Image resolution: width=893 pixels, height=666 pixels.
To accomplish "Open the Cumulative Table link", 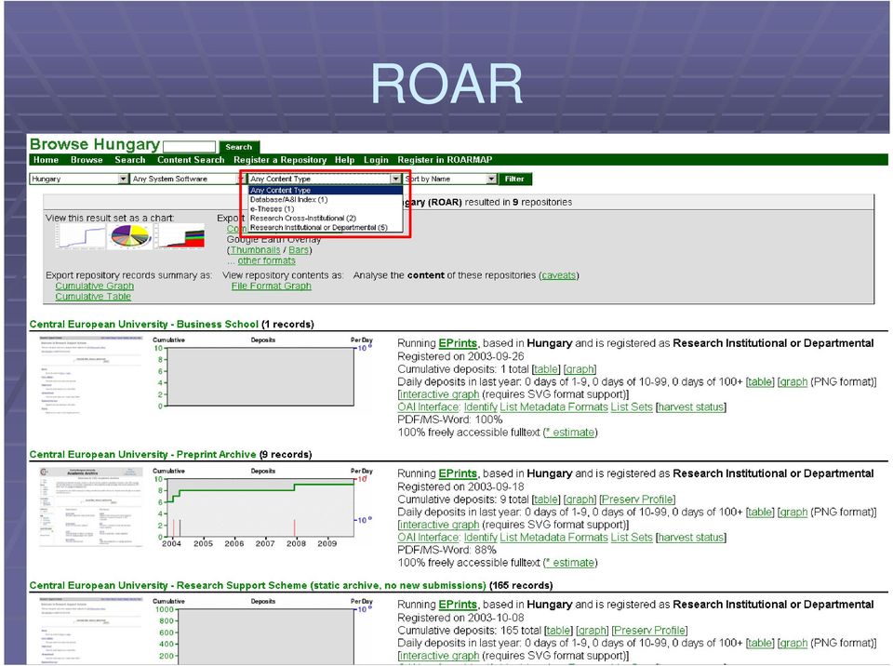I will [x=93, y=297].
